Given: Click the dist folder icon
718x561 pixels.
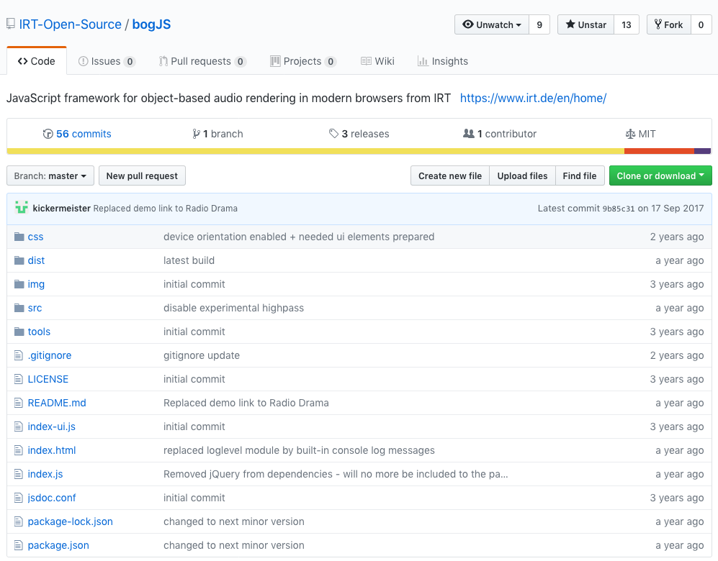Looking at the screenshot, I should click(19, 260).
